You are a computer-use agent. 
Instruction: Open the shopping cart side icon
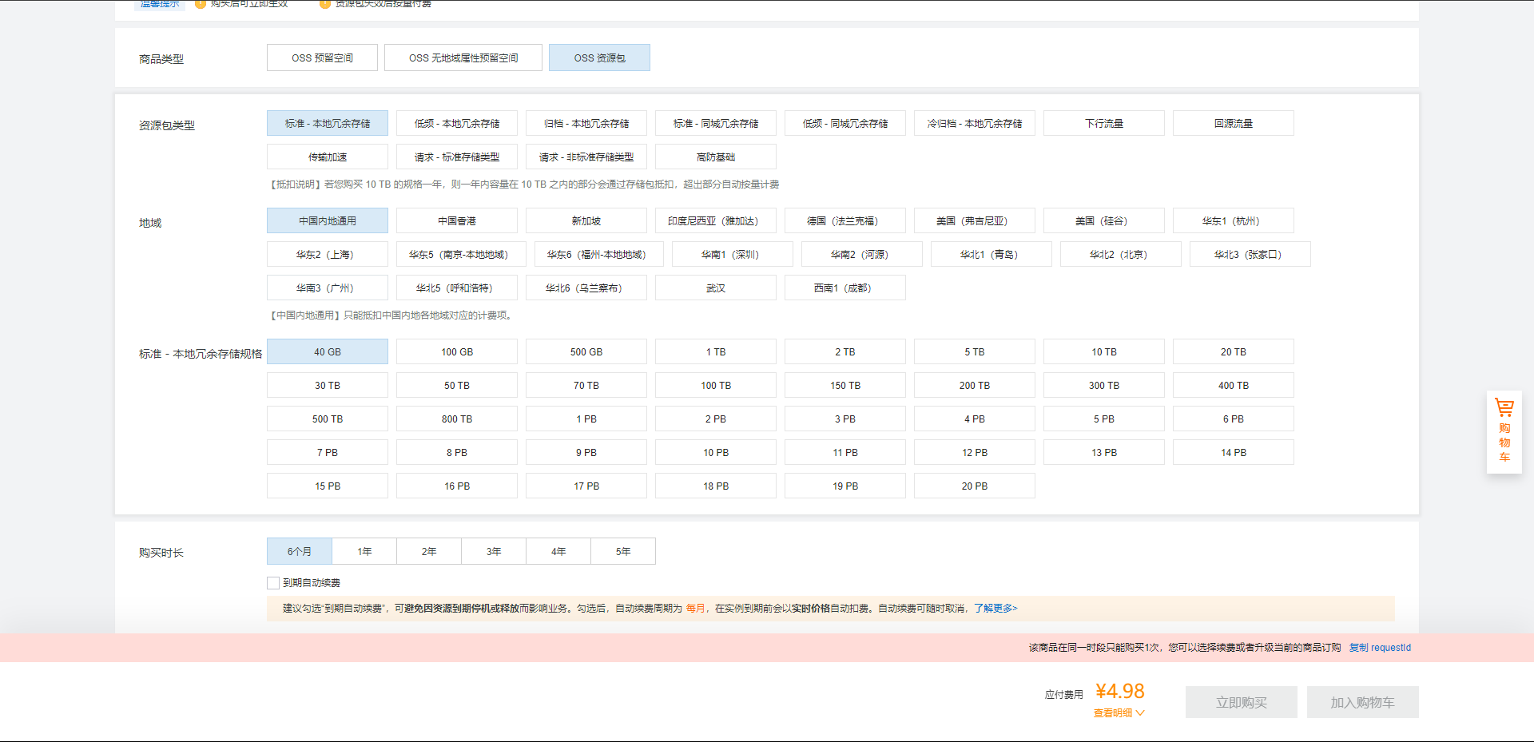point(1504,431)
